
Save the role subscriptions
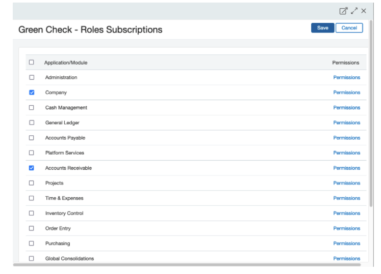click(x=322, y=28)
